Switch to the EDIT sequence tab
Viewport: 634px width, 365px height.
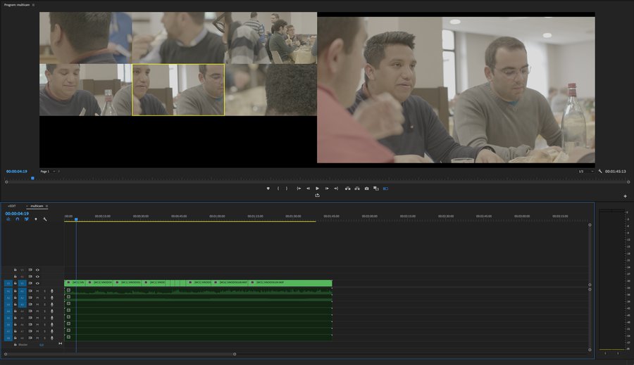11,206
